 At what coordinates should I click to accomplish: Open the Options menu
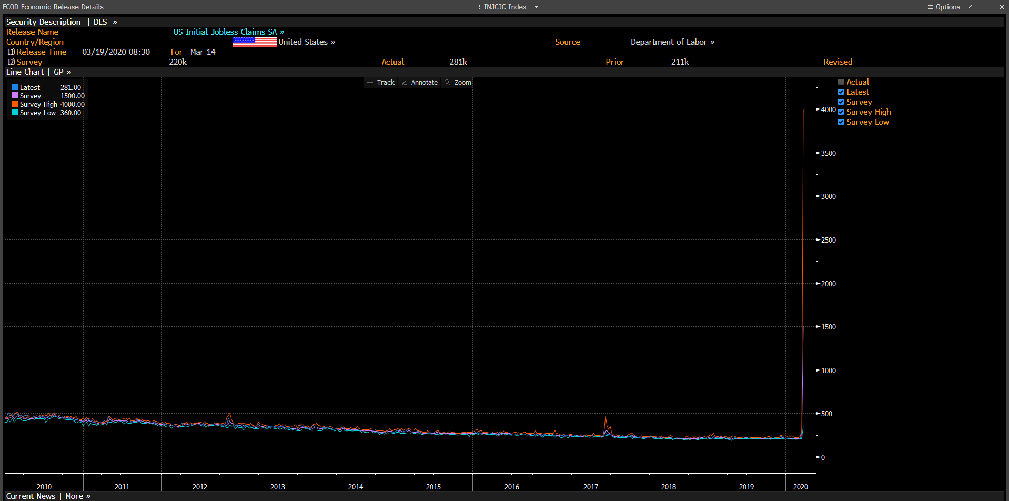tap(944, 7)
